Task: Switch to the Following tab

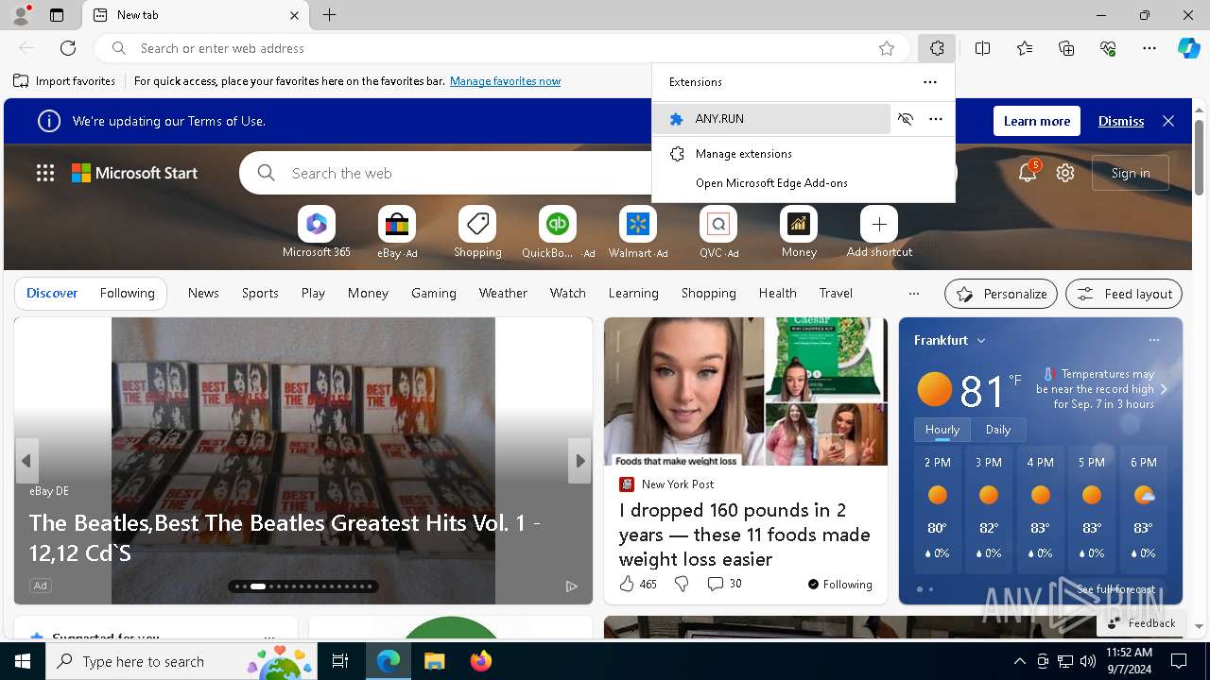Action: click(127, 293)
